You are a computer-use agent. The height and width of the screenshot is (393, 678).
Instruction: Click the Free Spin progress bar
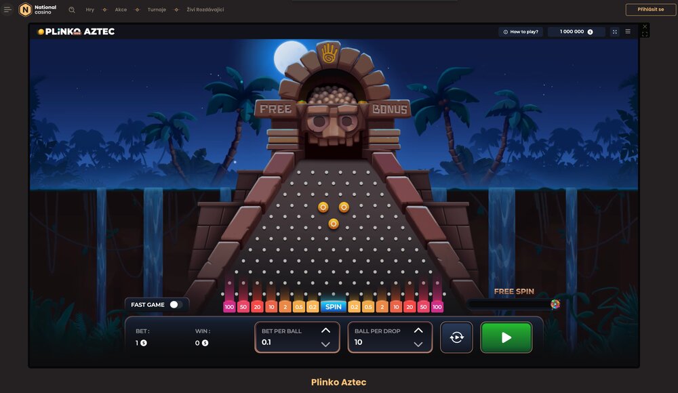[512, 304]
